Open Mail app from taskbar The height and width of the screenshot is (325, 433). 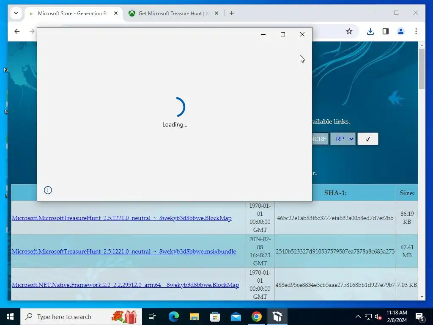pyautogui.click(x=236, y=317)
